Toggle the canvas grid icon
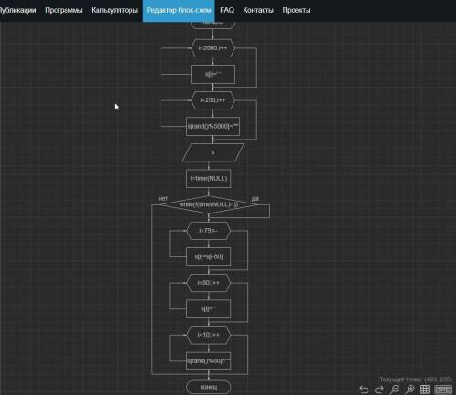The height and width of the screenshot is (395, 456). (425, 390)
